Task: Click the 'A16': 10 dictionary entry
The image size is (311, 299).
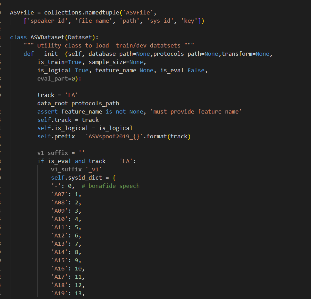Action: [x=68, y=268]
